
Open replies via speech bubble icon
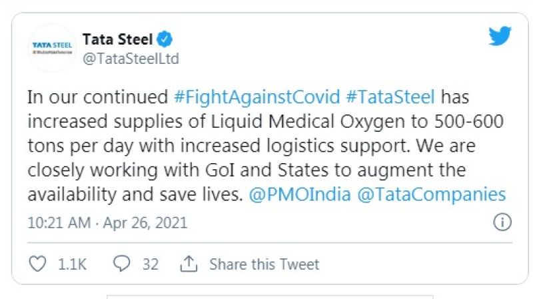121,264
